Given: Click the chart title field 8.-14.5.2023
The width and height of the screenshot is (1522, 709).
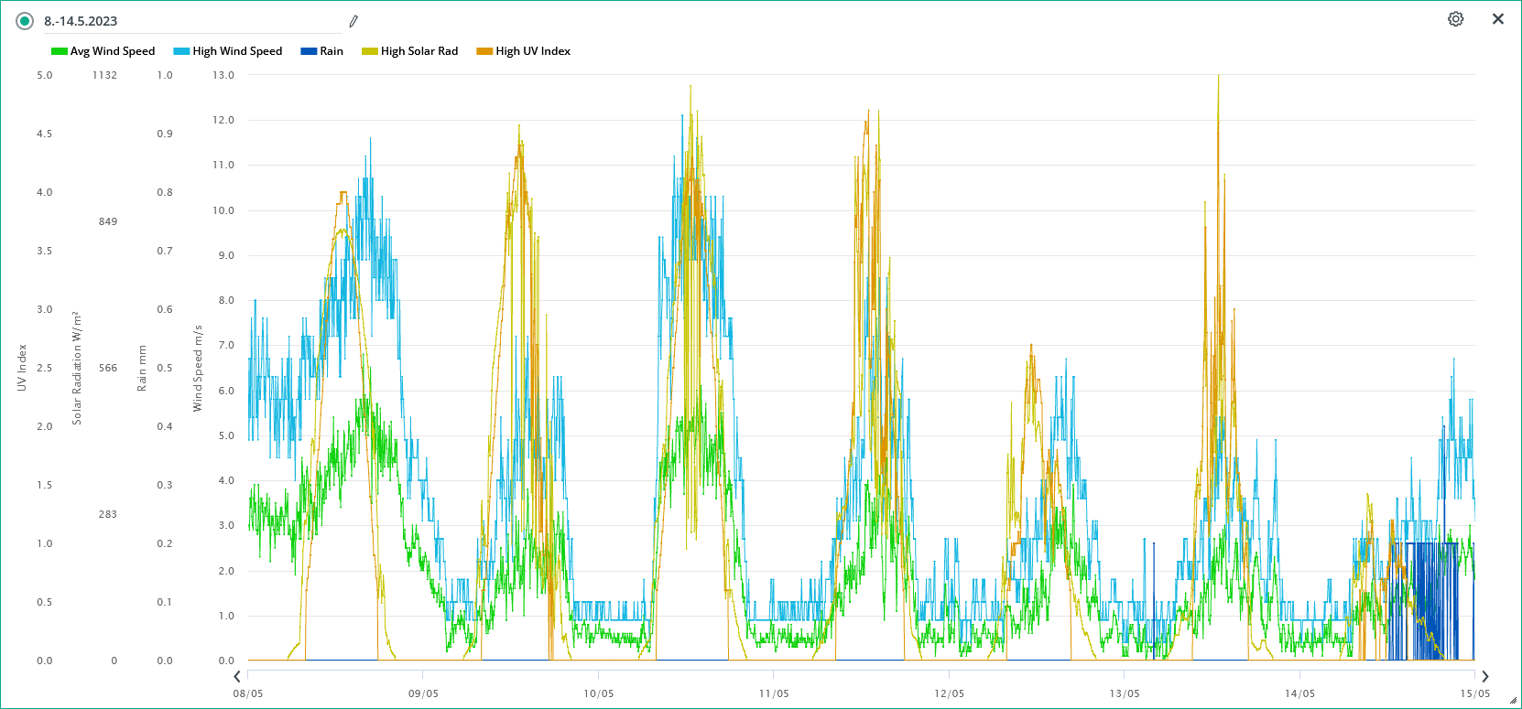Looking at the screenshot, I should (x=192, y=21).
